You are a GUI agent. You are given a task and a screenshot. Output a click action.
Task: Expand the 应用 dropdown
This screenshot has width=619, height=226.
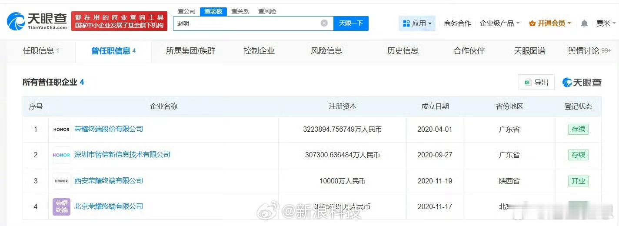417,23
